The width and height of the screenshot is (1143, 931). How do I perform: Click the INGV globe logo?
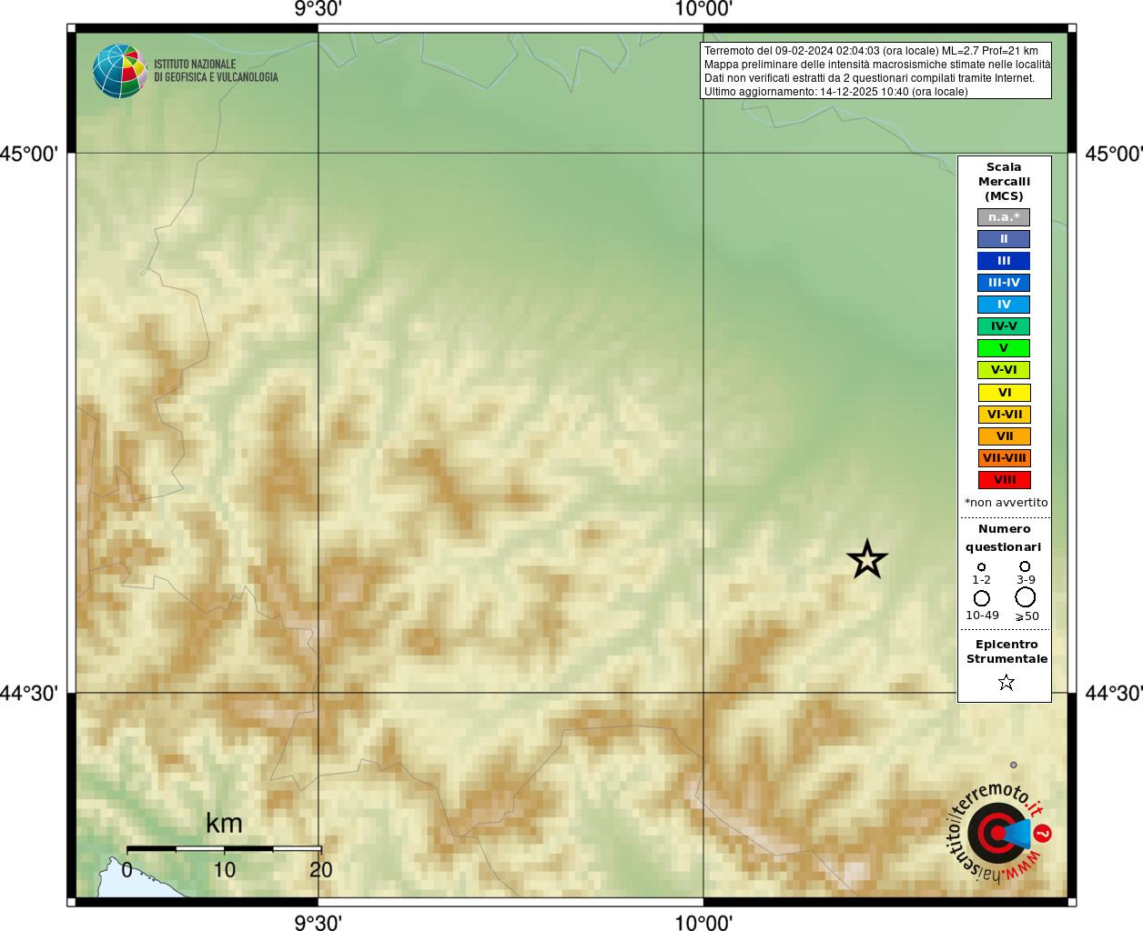119,71
